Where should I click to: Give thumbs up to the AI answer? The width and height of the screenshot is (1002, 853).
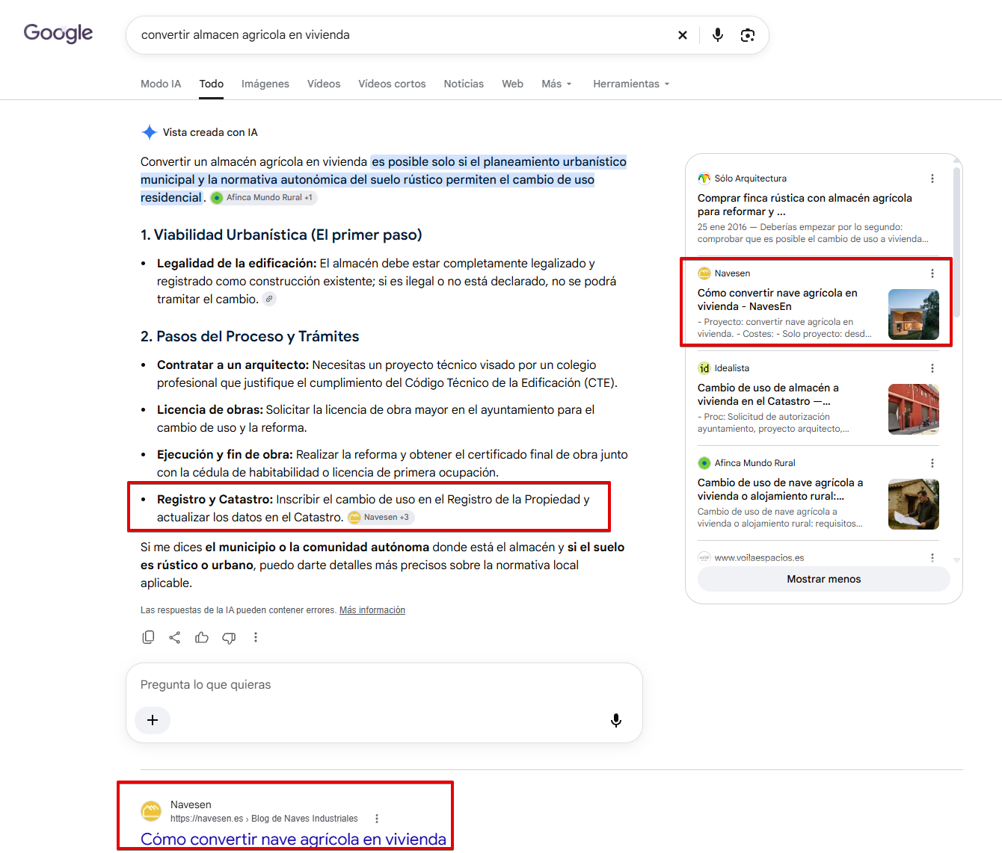coord(202,637)
